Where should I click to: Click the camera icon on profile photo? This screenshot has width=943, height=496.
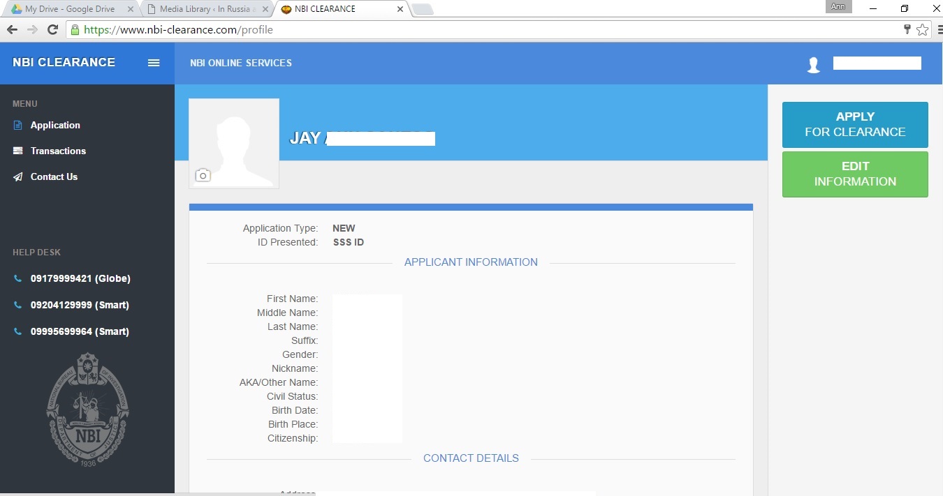203,175
